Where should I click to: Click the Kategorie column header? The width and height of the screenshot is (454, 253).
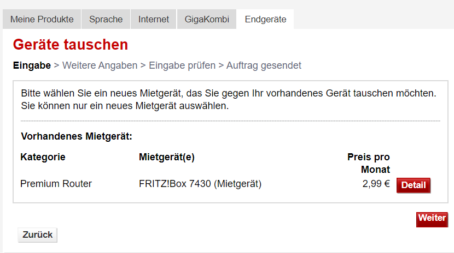43,157
